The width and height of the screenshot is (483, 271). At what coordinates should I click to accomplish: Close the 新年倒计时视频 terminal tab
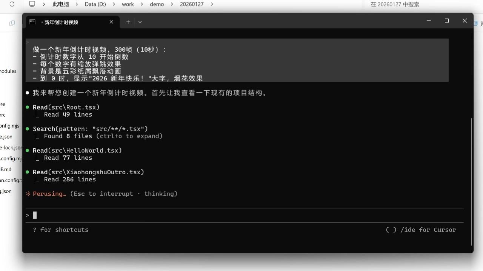pyautogui.click(x=111, y=22)
